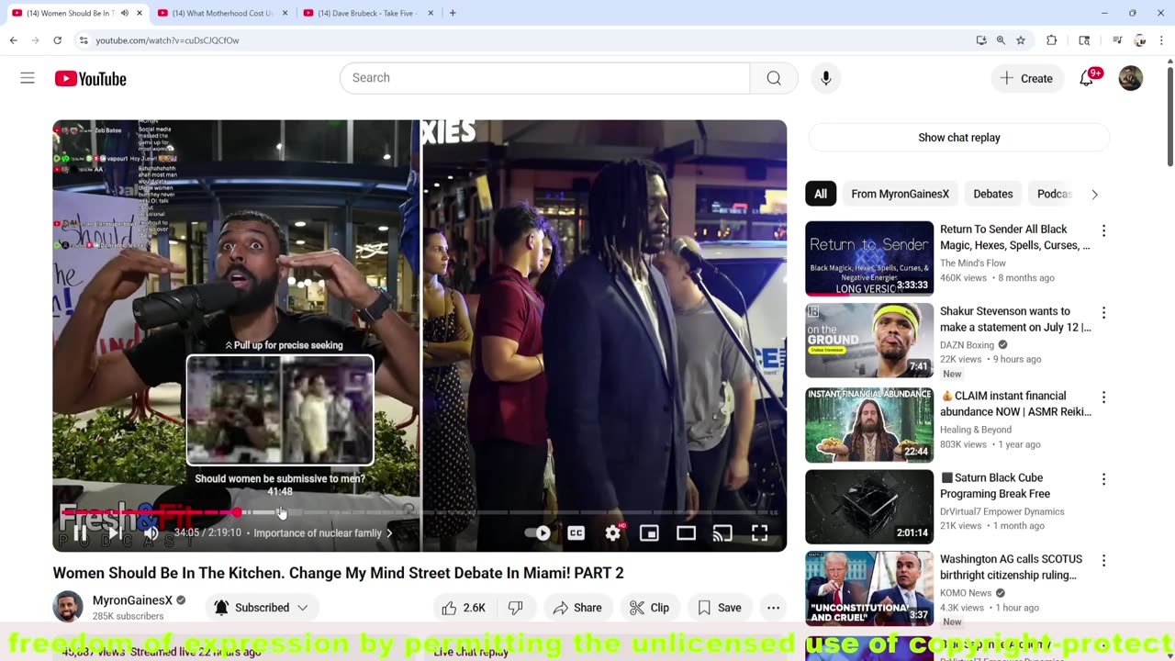The height and width of the screenshot is (661, 1175).
Task: Bookmark this page with star icon
Action: (1020, 40)
